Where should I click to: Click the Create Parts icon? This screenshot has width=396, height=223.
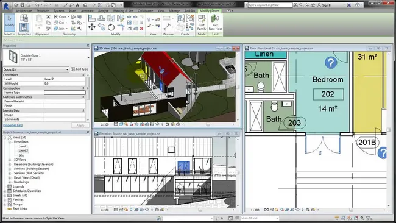pos(180,27)
